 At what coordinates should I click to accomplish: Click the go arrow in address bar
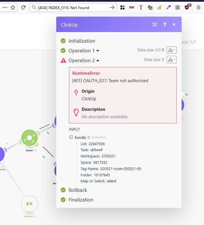tap(112, 7)
